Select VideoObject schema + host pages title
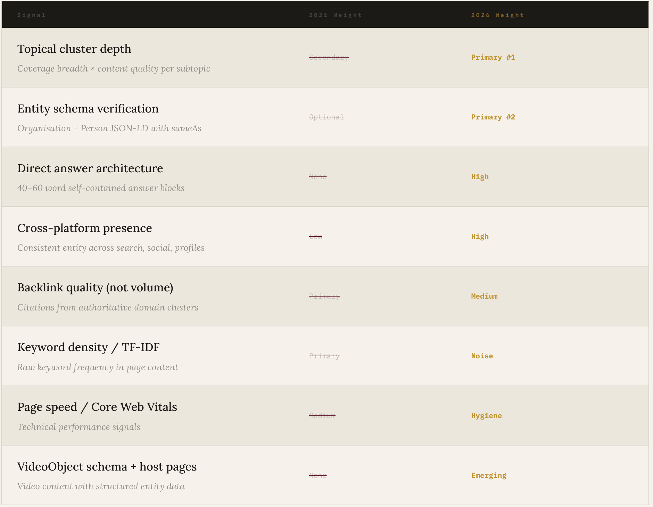Viewport: 653px width, 507px height. [x=107, y=467]
